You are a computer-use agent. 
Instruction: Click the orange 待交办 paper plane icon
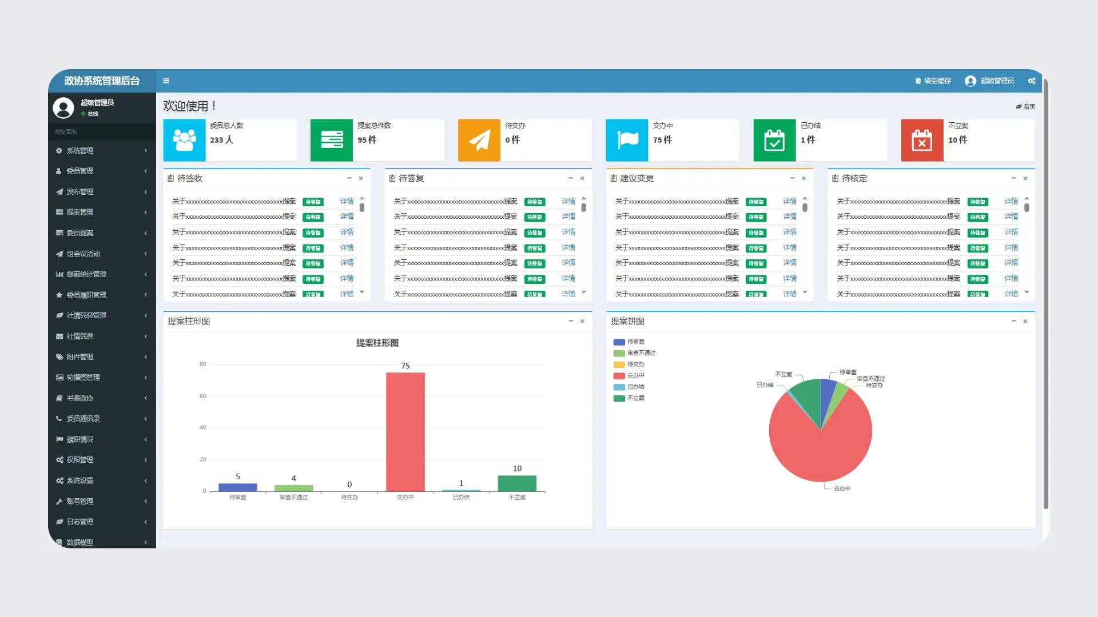(479, 141)
